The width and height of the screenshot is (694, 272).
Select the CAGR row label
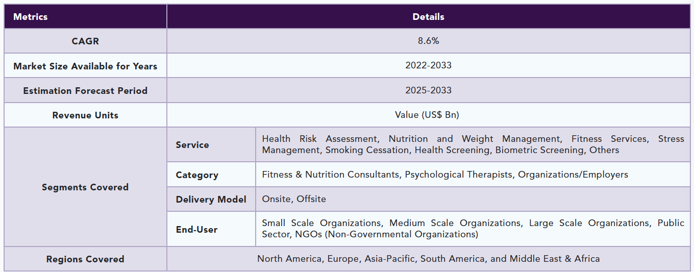(x=85, y=41)
